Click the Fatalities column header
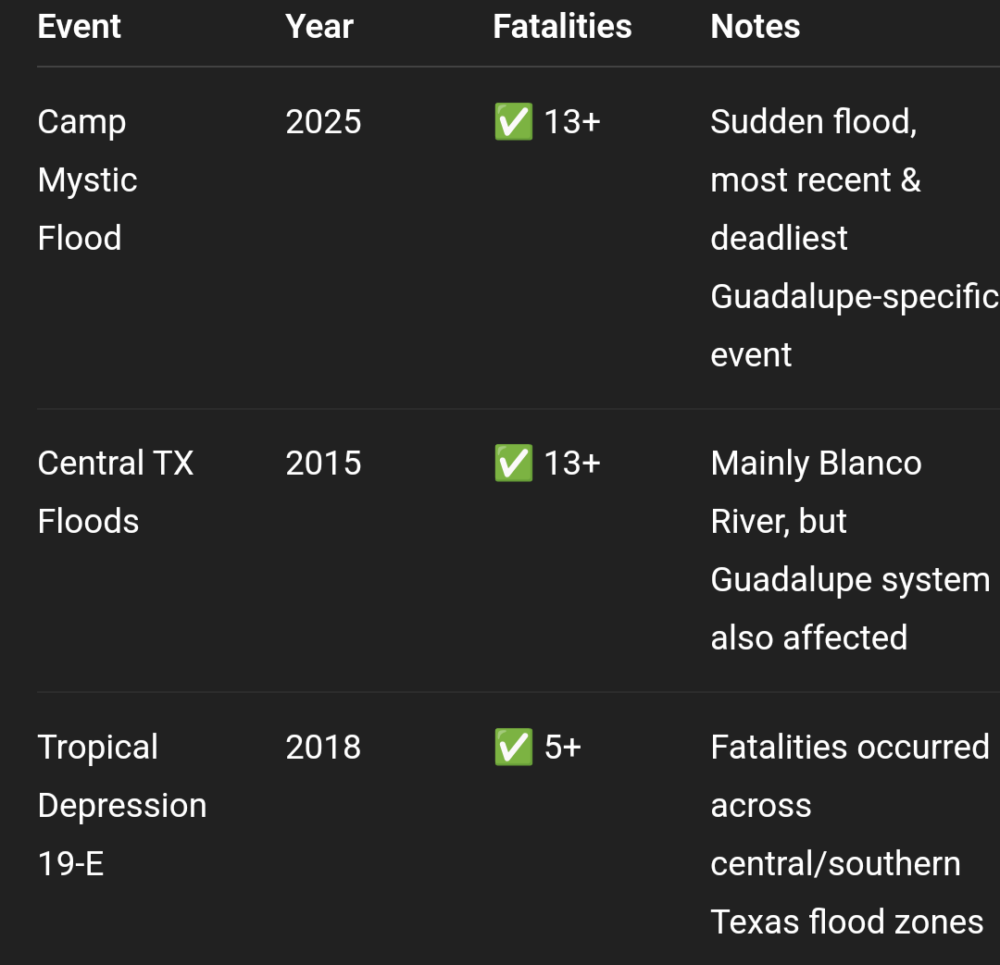The image size is (1000, 965). point(562,27)
